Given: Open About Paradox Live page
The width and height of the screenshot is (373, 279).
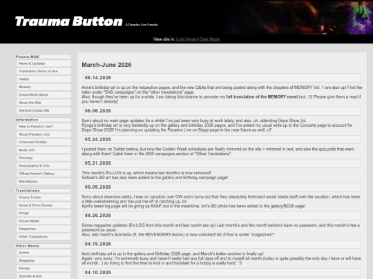Looking at the screenshot, I should (x=44, y=134).
